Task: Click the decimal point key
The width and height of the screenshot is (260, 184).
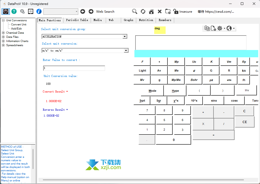Action: coord(147,140)
